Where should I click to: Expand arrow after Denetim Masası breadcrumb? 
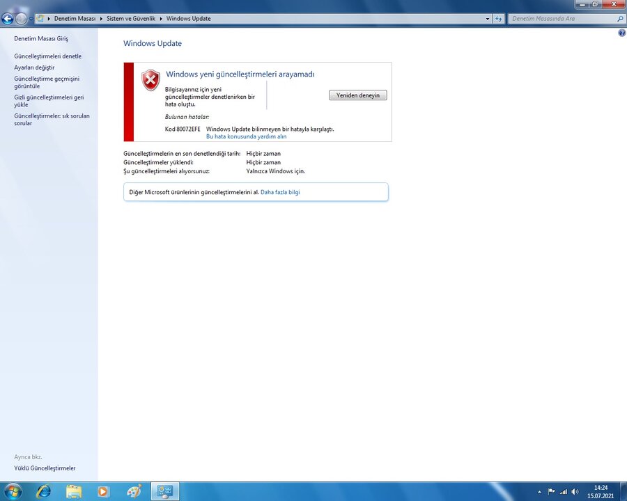(101, 18)
